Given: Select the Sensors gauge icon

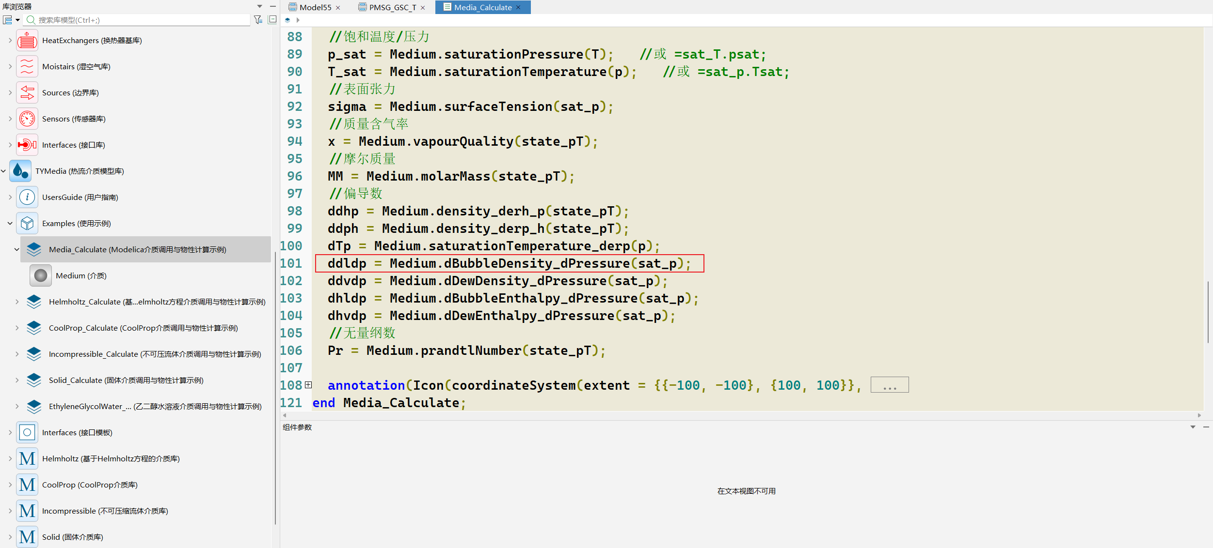Looking at the screenshot, I should (27, 119).
